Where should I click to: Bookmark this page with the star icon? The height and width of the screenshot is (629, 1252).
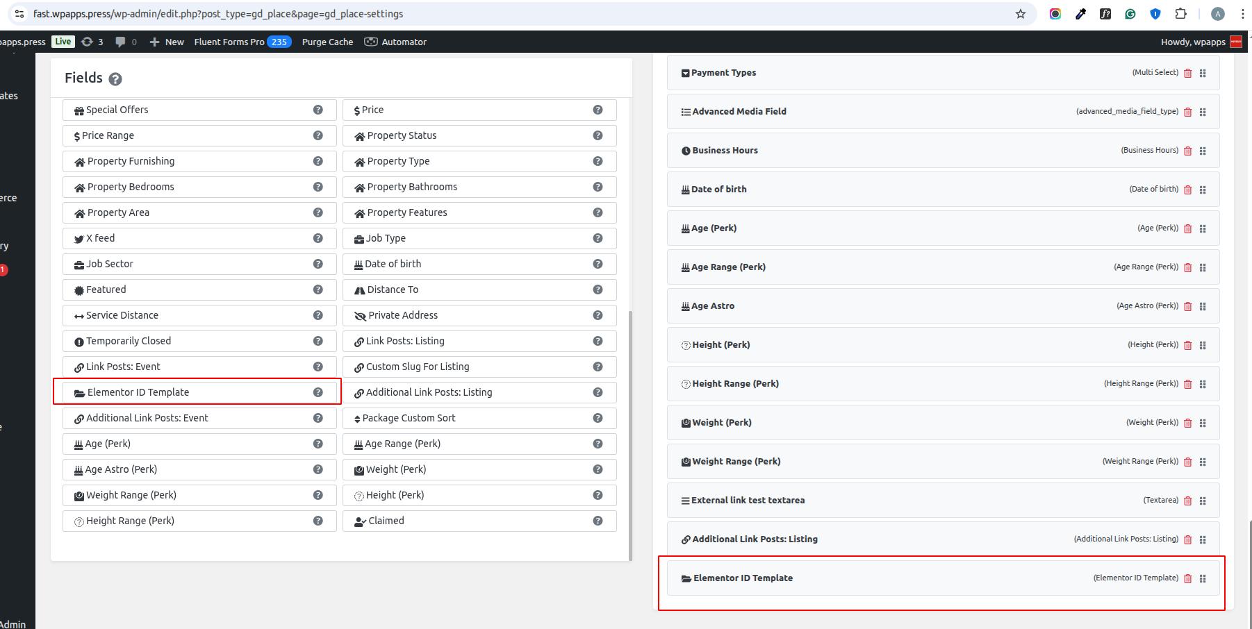tap(1020, 14)
